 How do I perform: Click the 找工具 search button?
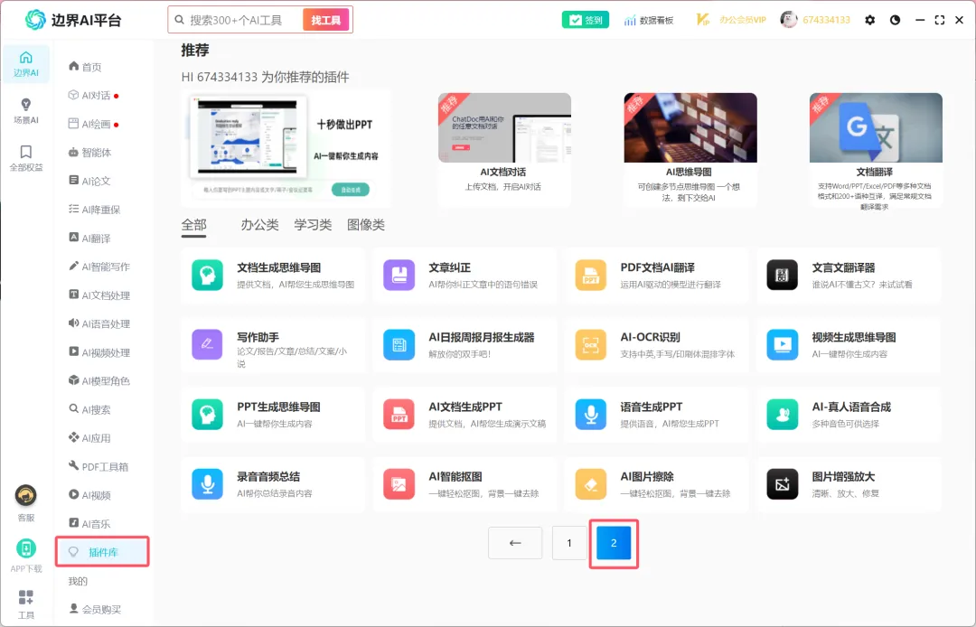pos(326,20)
